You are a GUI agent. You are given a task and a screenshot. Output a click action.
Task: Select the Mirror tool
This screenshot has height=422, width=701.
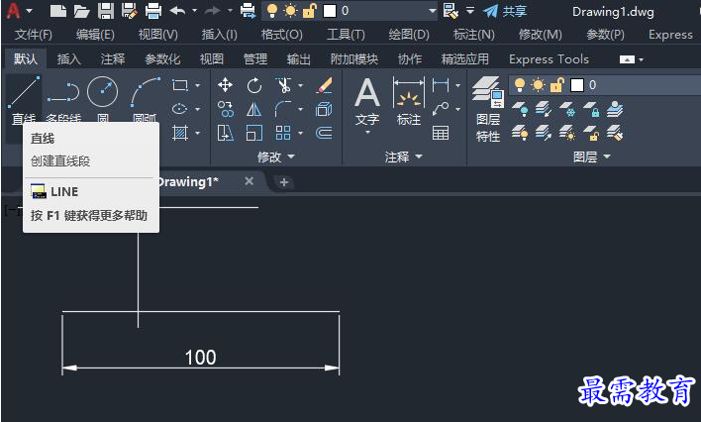click(253, 109)
